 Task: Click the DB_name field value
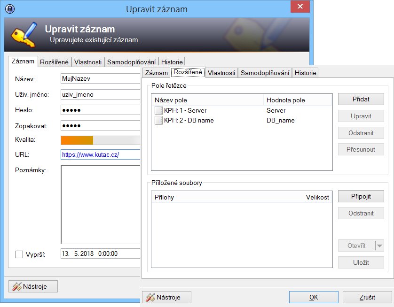coord(280,120)
